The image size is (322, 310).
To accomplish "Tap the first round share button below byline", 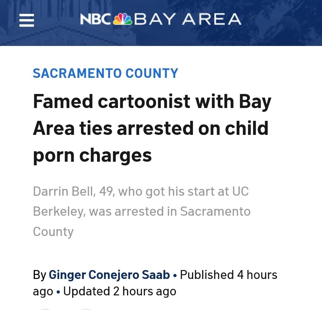I will point(45,309).
